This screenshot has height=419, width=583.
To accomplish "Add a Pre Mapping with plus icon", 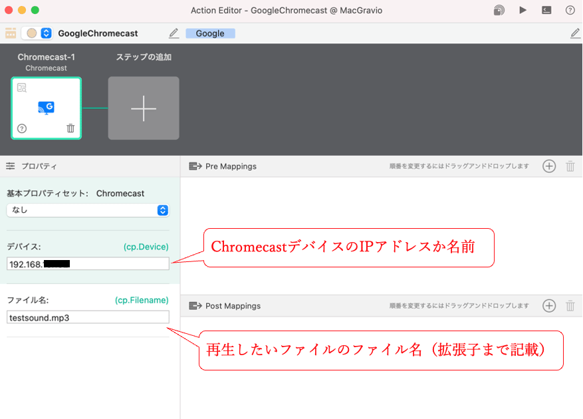I will (x=549, y=166).
